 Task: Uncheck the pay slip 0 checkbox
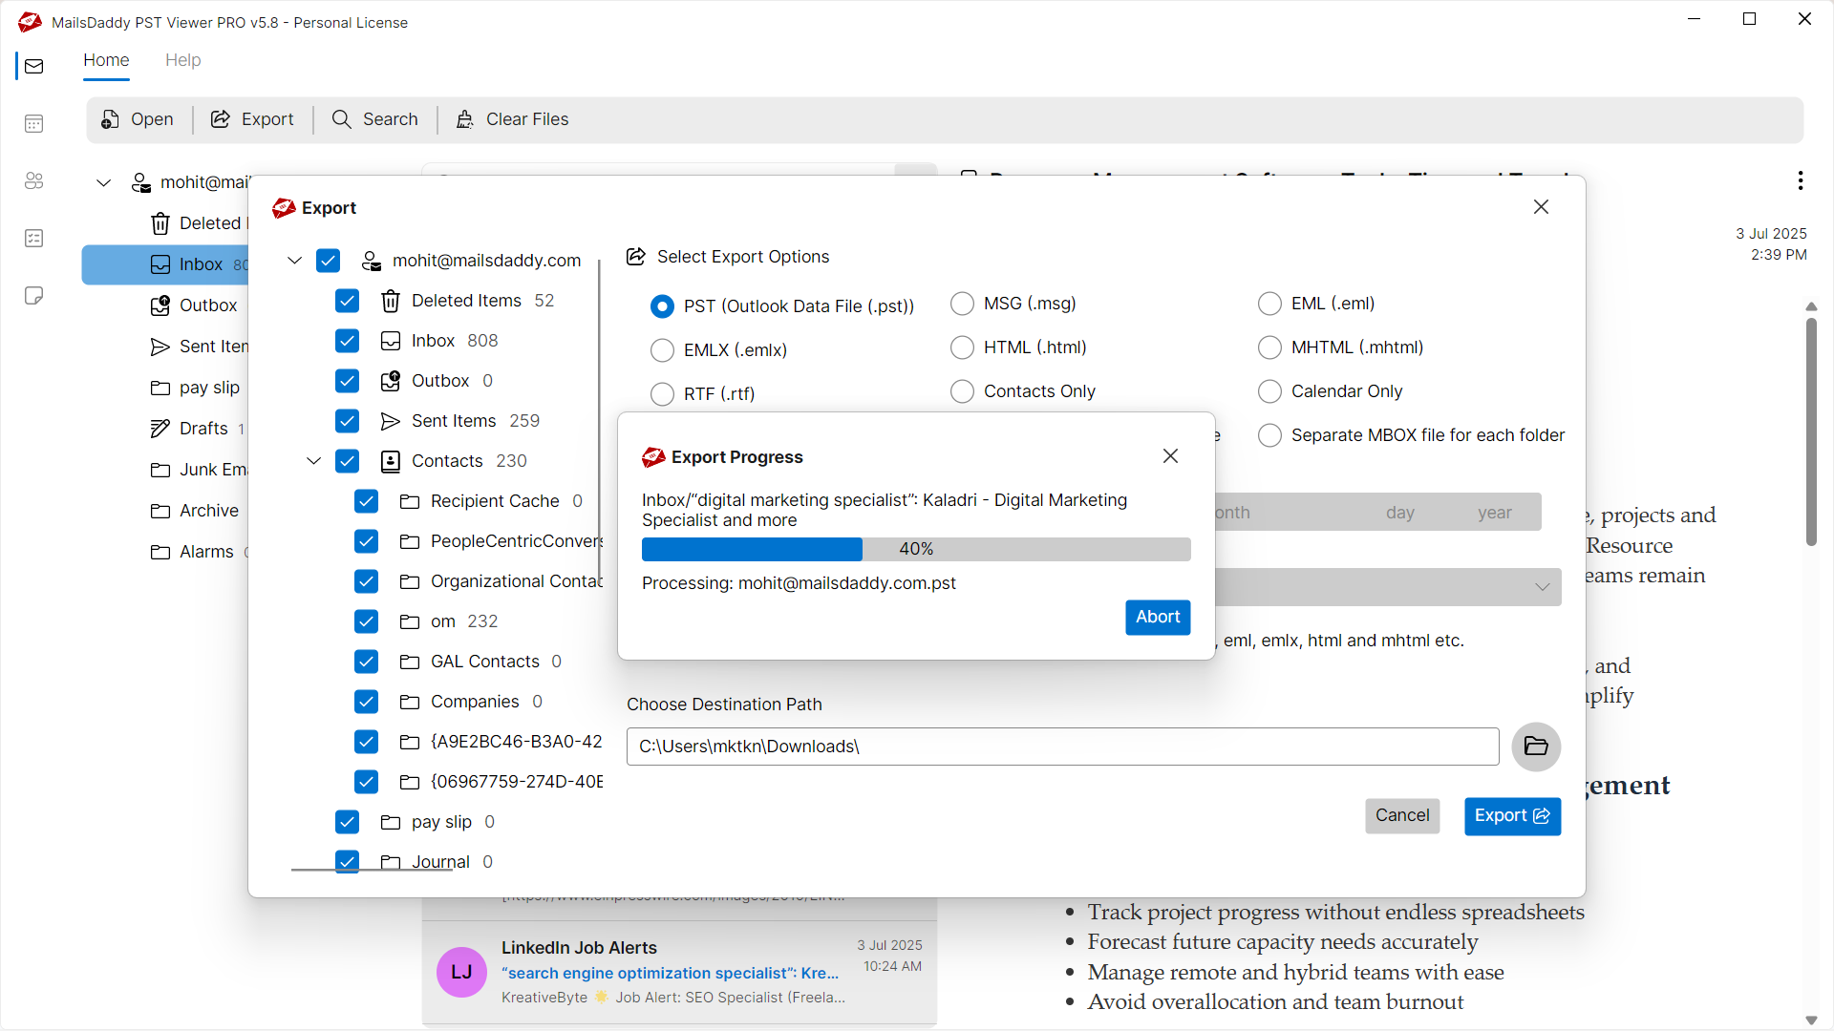pyautogui.click(x=347, y=822)
